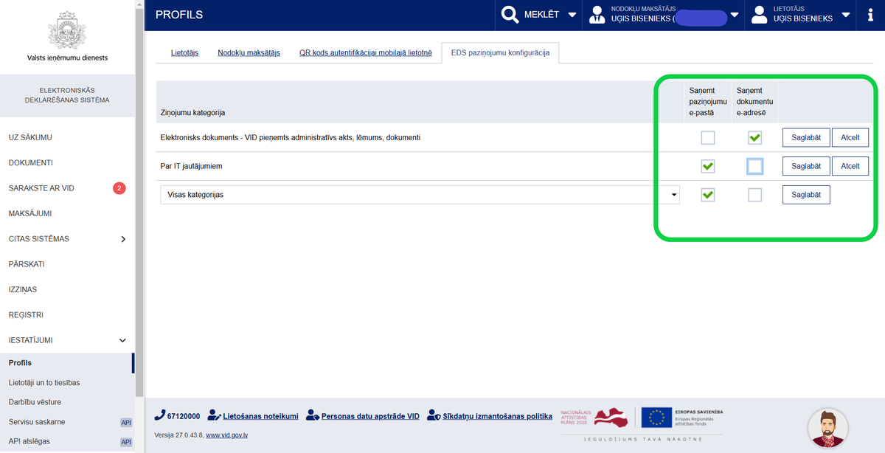Open Lietotāji un to tiesības

click(44, 383)
